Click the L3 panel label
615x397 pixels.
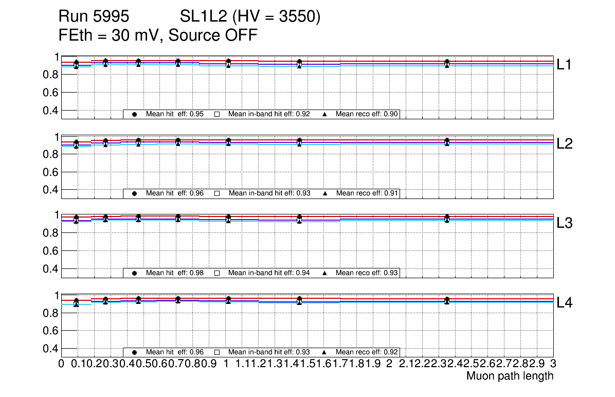tap(565, 223)
